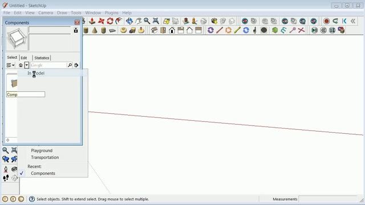Click the black-and-white house icon
The height and width of the screenshot is (205, 365).
tap(172, 30)
